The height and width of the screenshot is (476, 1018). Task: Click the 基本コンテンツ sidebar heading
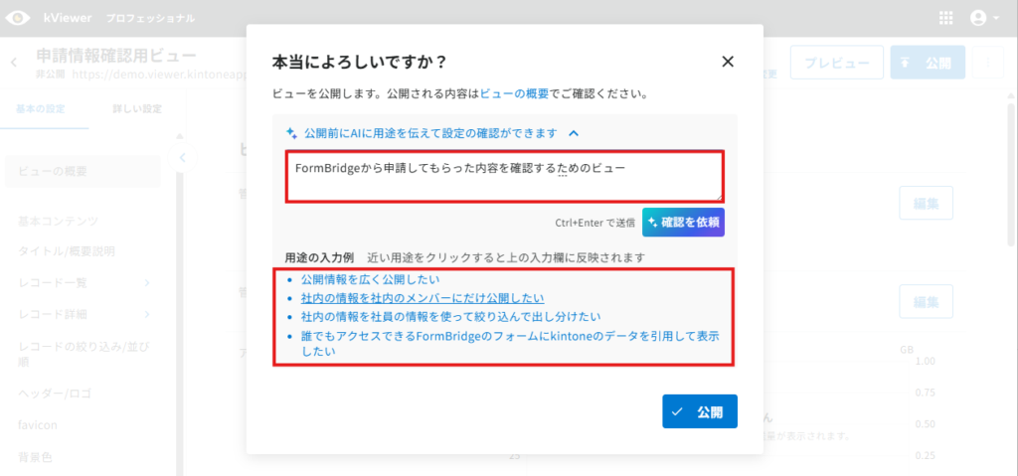[x=58, y=221]
